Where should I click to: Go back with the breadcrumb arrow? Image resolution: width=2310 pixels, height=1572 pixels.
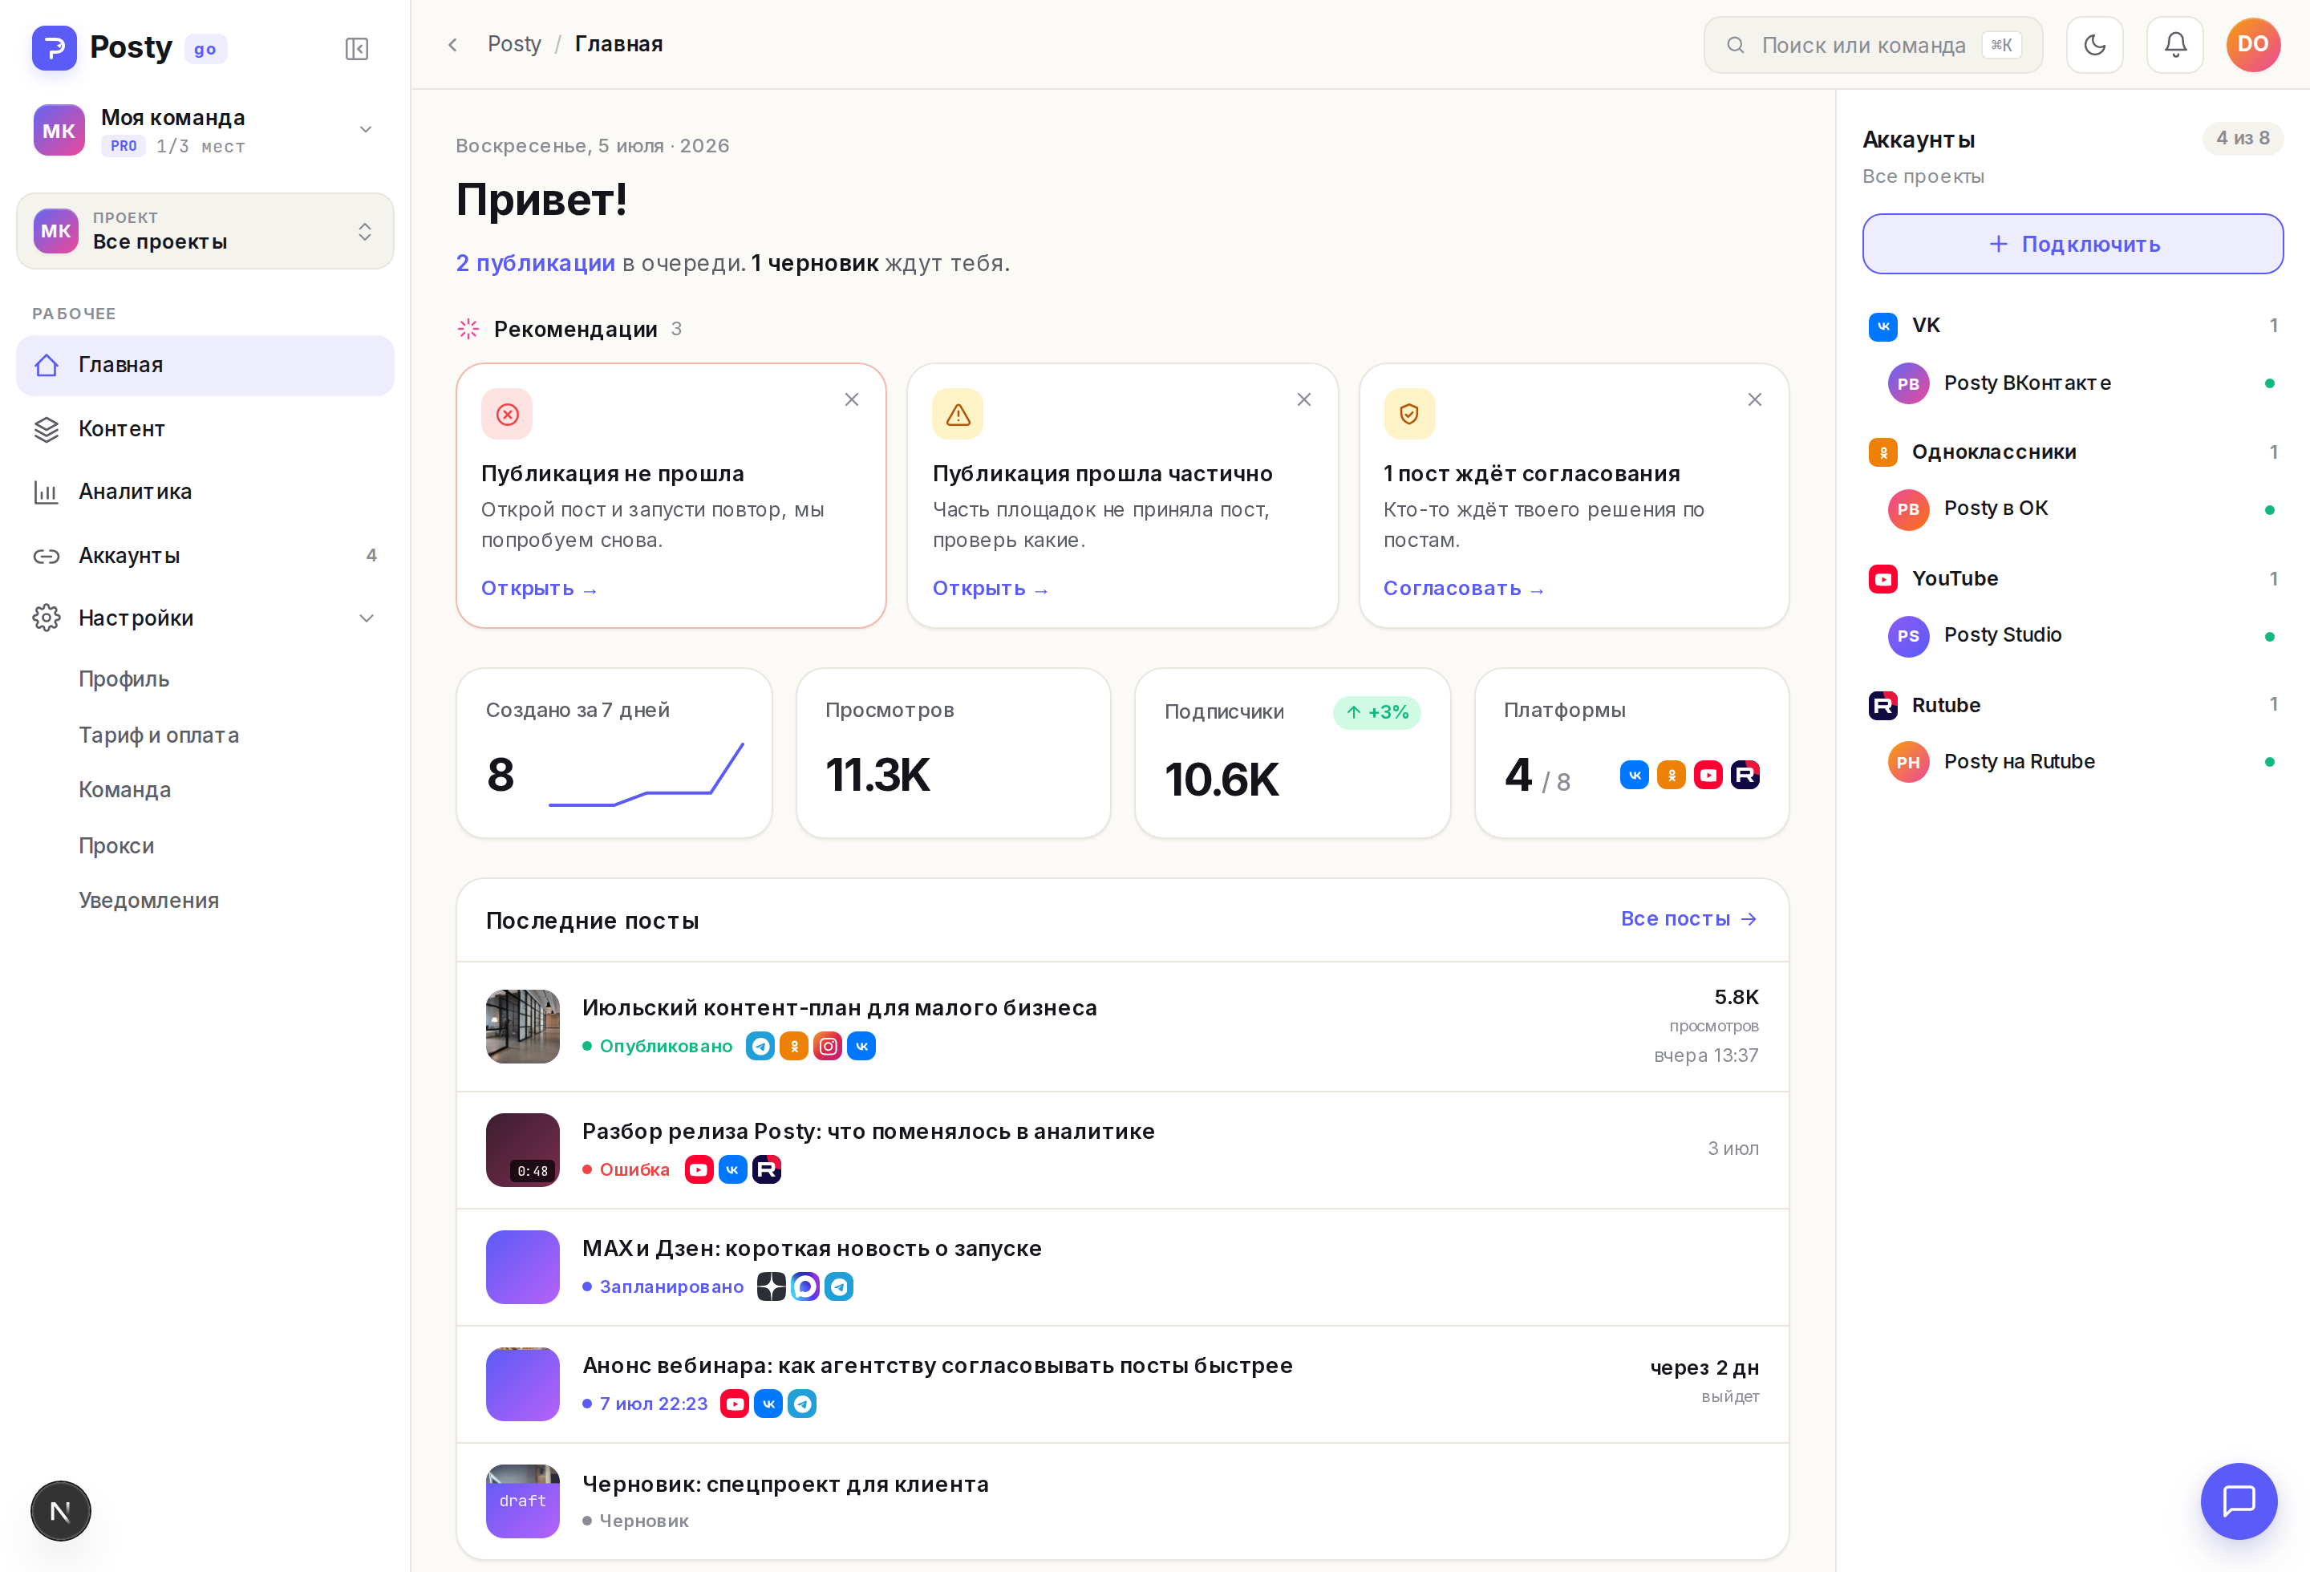(452, 45)
